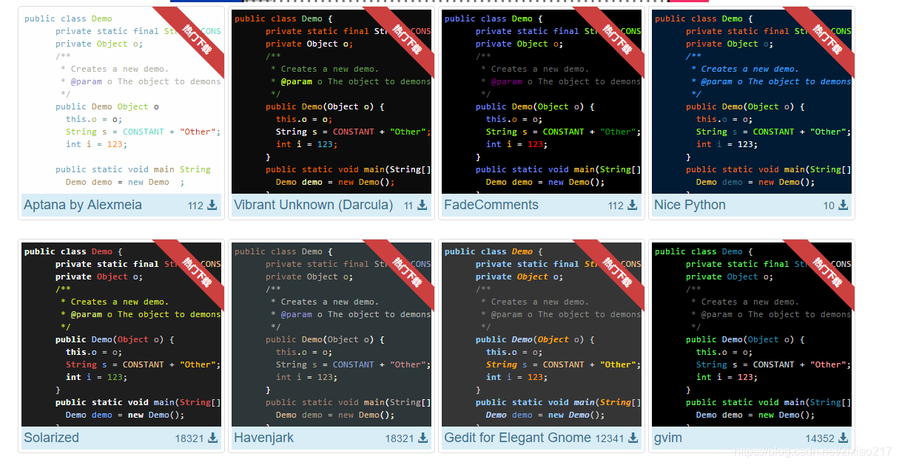The image size is (899, 465).
Task: Open the Nice Python theme link
Action: [690, 205]
